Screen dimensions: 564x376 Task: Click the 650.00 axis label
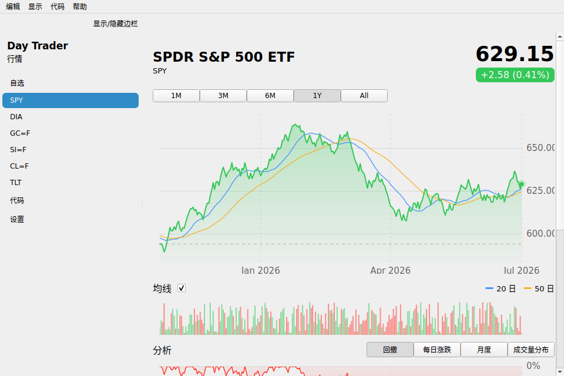pos(540,148)
